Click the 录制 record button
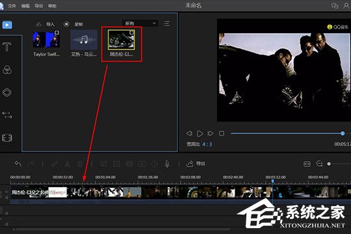 tap(73, 24)
